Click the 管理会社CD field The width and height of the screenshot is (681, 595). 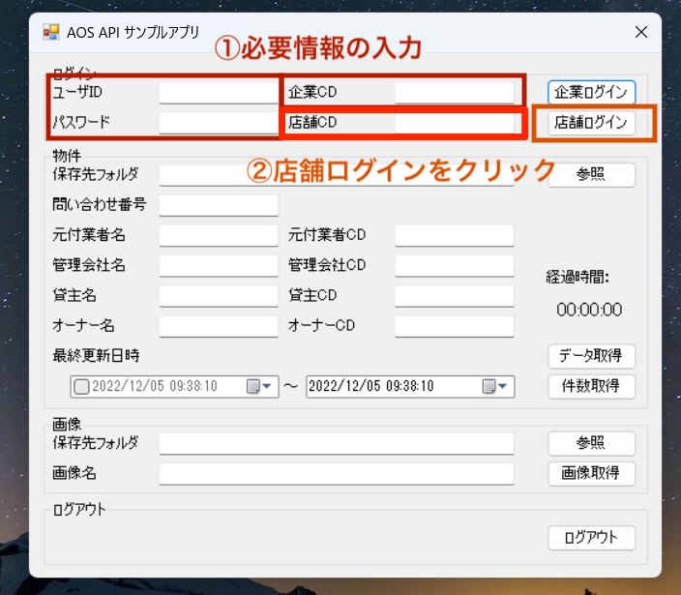(x=455, y=265)
